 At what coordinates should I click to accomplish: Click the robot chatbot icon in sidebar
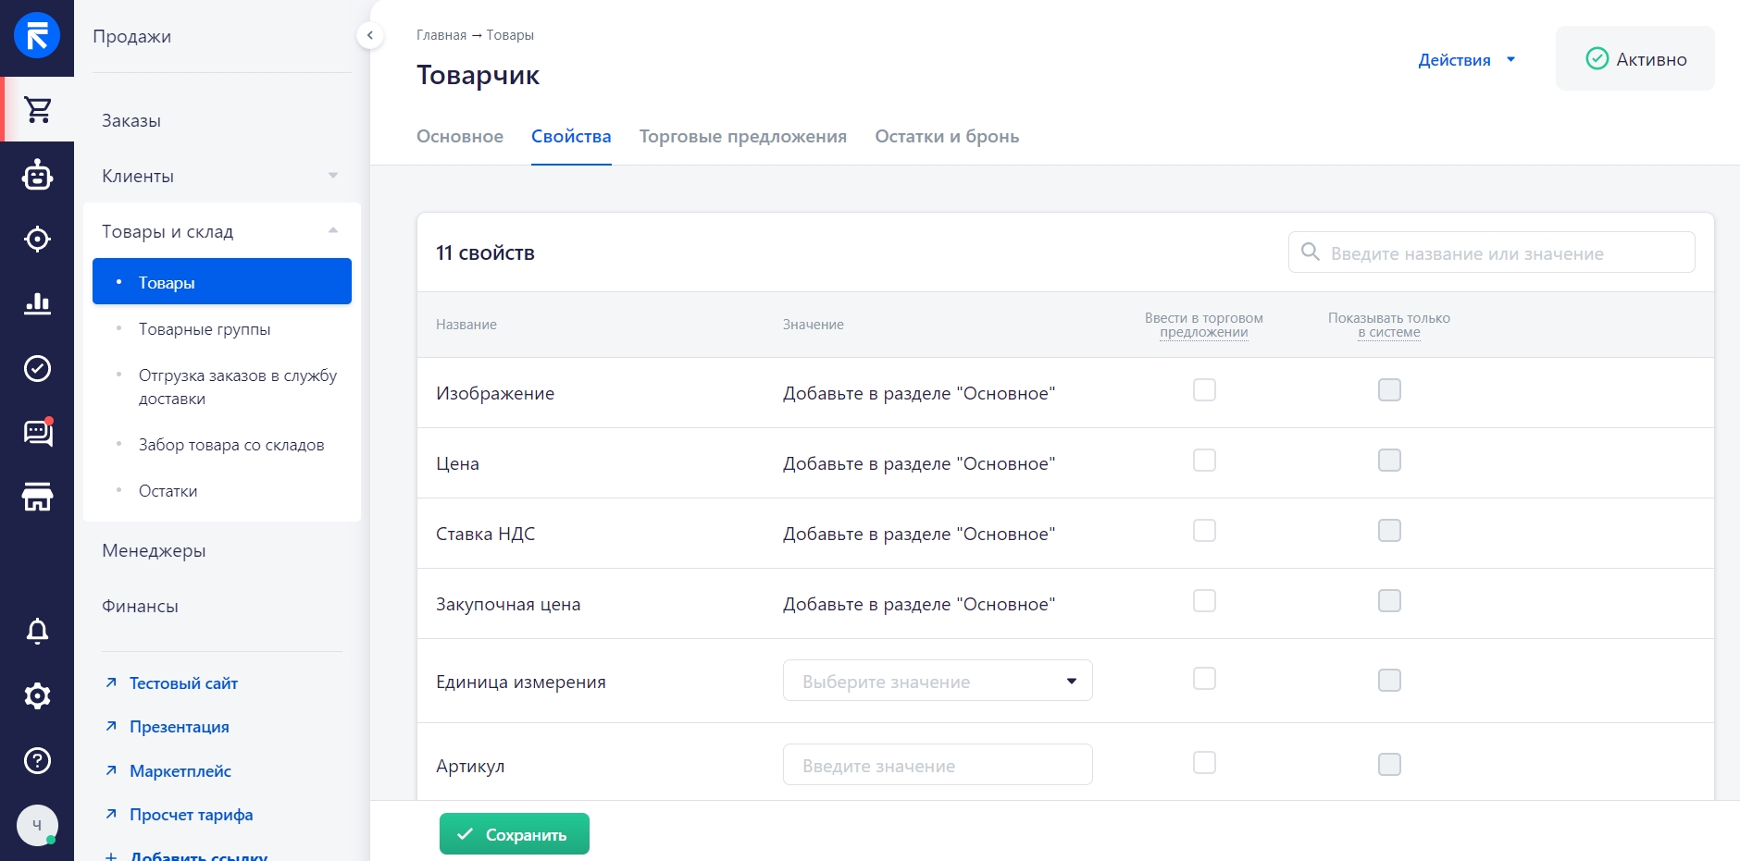coord(38,175)
